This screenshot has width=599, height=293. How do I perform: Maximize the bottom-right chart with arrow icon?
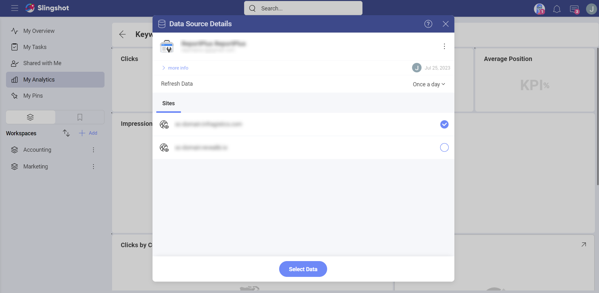coord(584,245)
